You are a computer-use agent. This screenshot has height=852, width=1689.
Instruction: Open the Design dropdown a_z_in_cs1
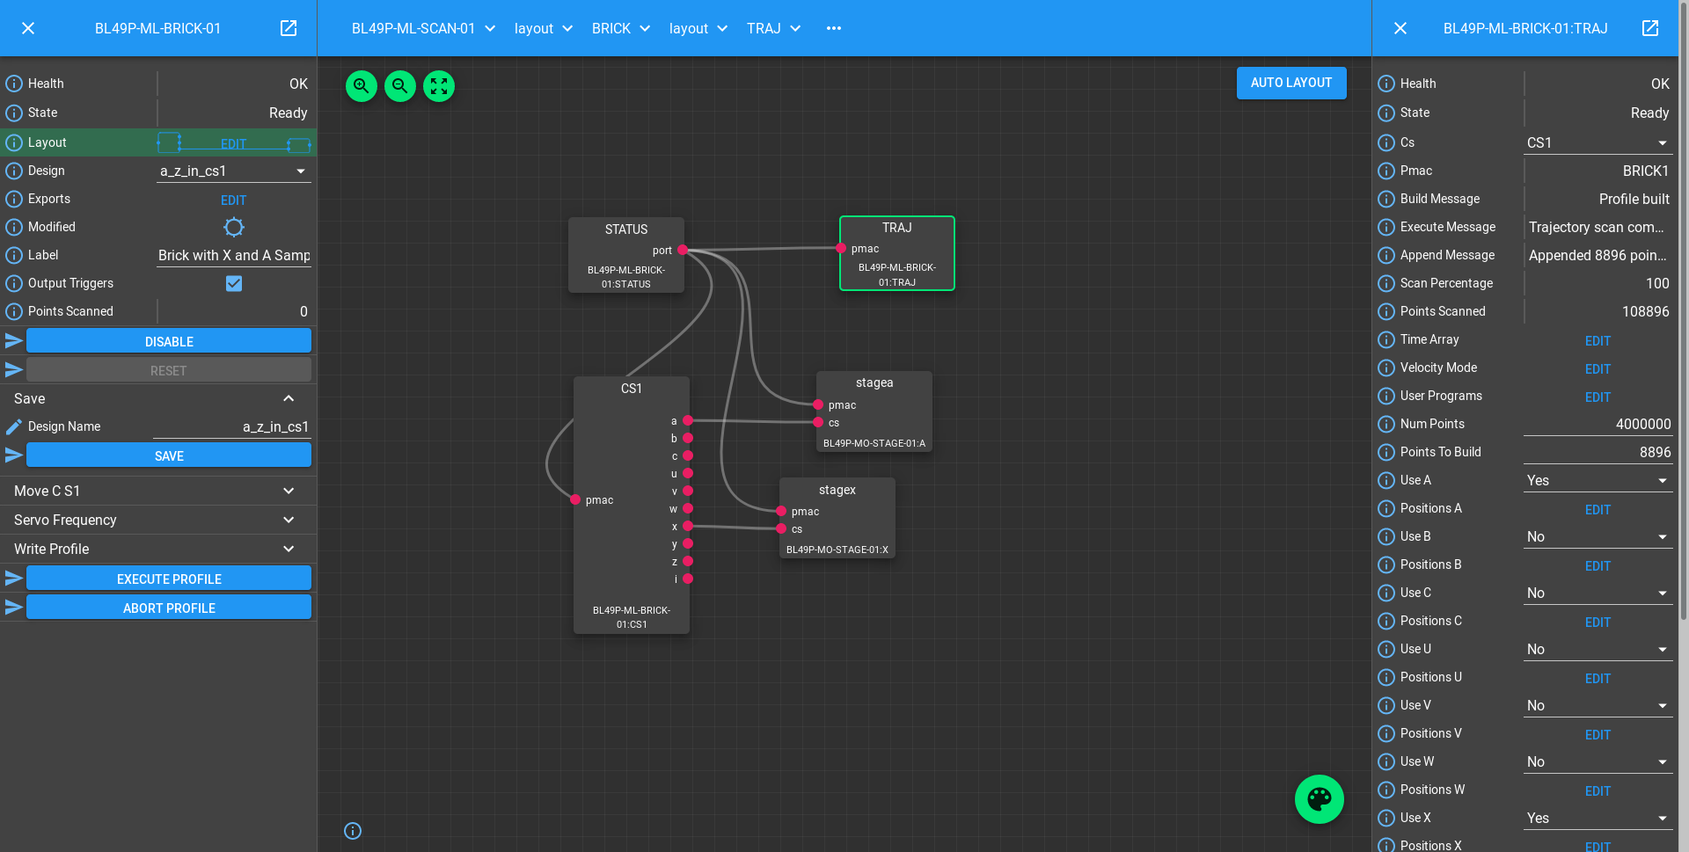(x=233, y=171)
